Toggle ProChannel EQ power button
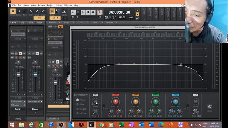The height and width of the screenshot is (128, 228). coord(60,27)
